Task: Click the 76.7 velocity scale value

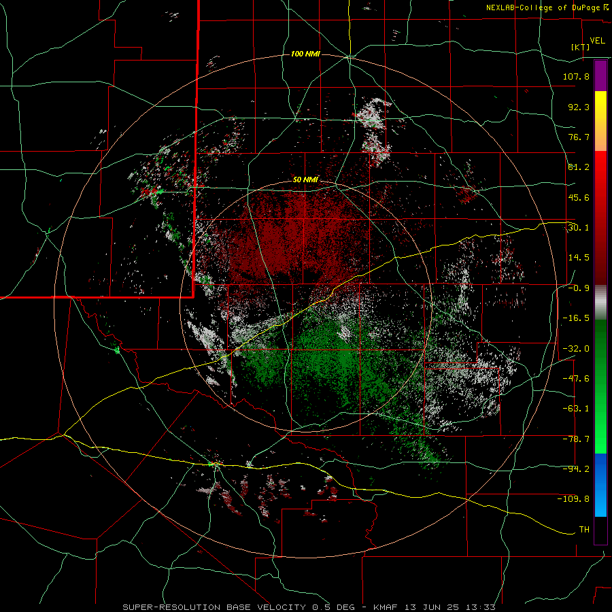Action: tap(579, 137)
